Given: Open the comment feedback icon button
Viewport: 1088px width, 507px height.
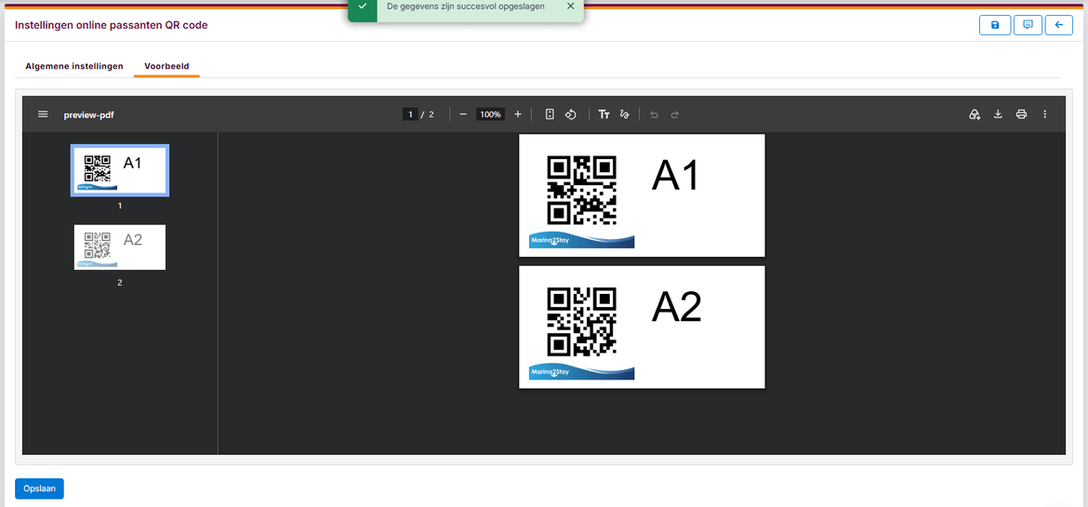Looking at the screenshot, I should [1028, 25].
